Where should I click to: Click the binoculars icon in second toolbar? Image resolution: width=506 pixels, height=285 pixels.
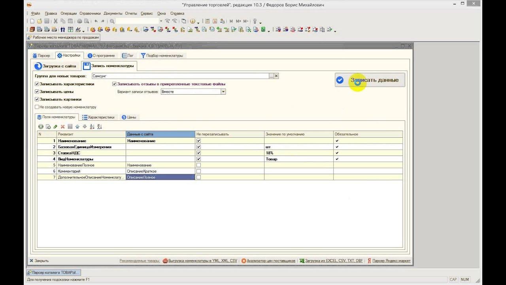(x=62, y=29)
